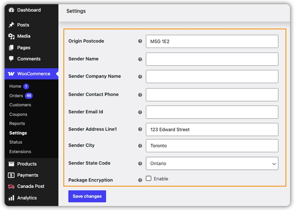
Task: Show help tooltip for Sender Contact Phone
Action: [140, 95]
